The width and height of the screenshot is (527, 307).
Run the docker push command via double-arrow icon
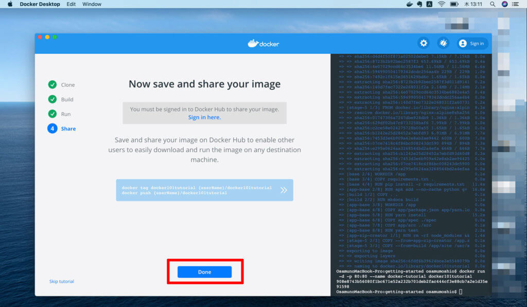(284, 190)
